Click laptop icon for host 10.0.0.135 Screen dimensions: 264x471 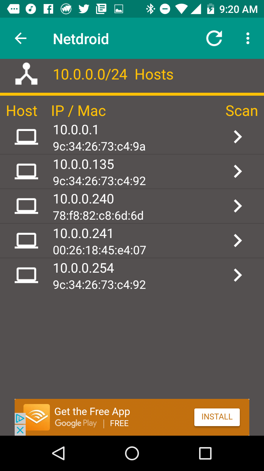click(26, 171)
